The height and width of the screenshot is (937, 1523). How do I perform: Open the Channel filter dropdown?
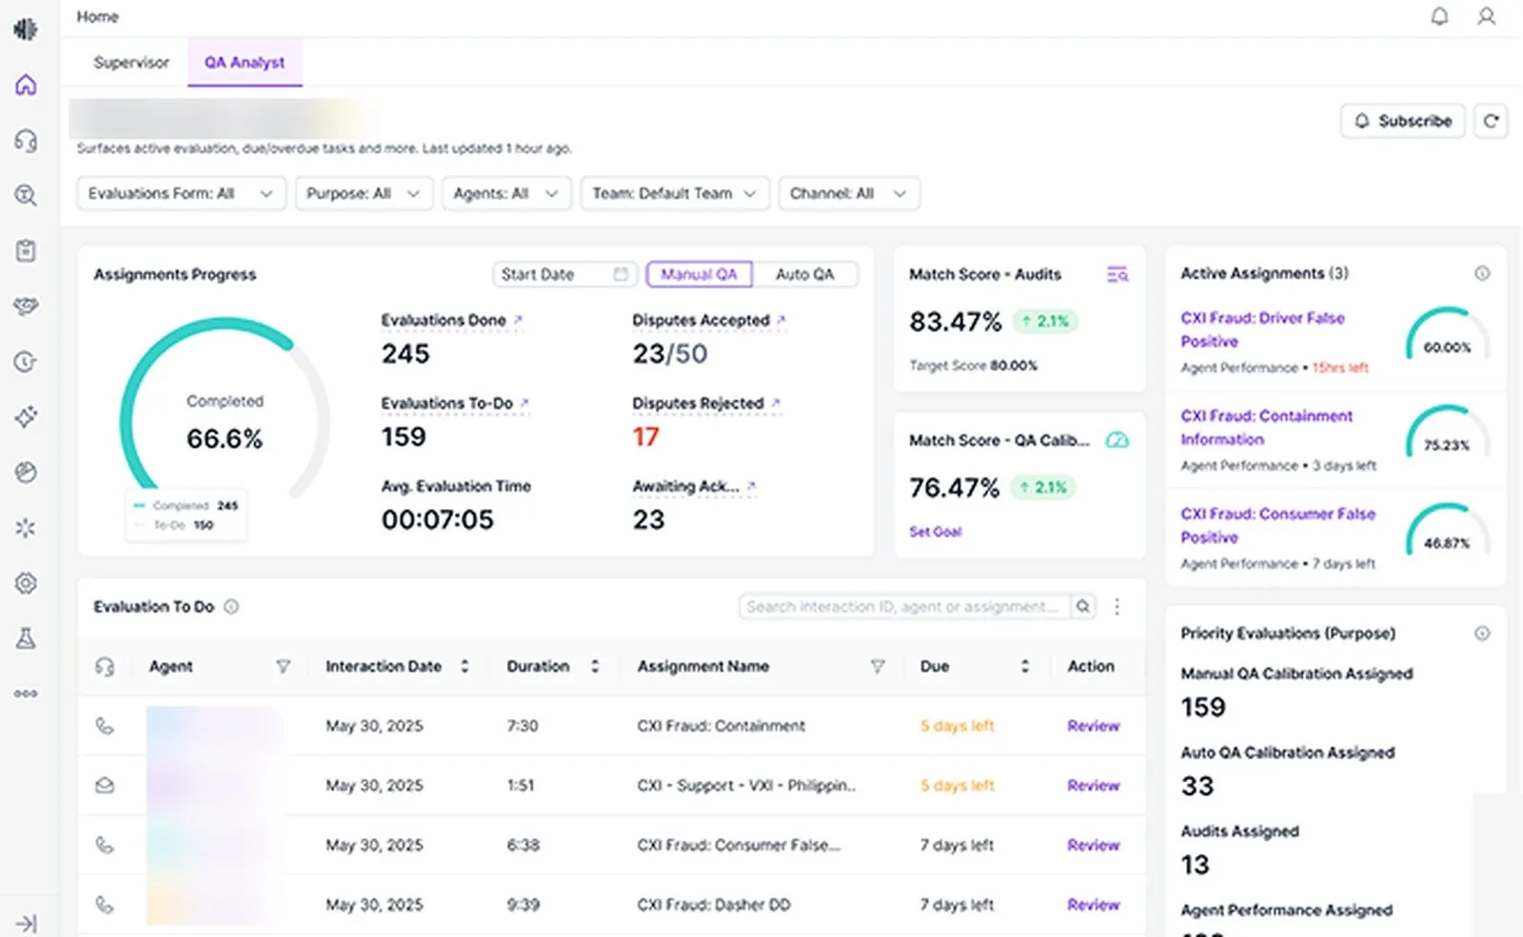coord(848,193)
